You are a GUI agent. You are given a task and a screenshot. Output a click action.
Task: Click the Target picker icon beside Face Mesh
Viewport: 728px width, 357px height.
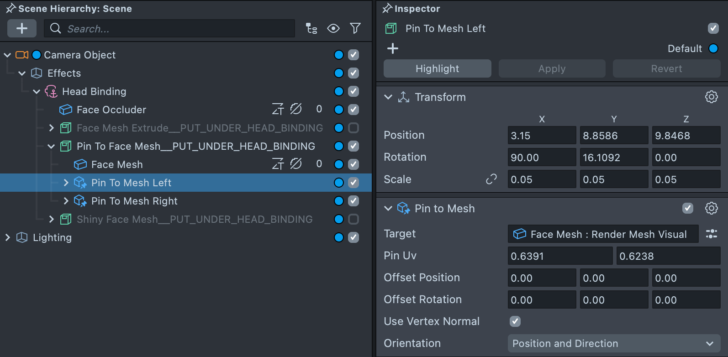click(711, 234)
